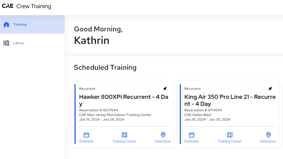Click Reservation # 8714554 text

point(203,110)
